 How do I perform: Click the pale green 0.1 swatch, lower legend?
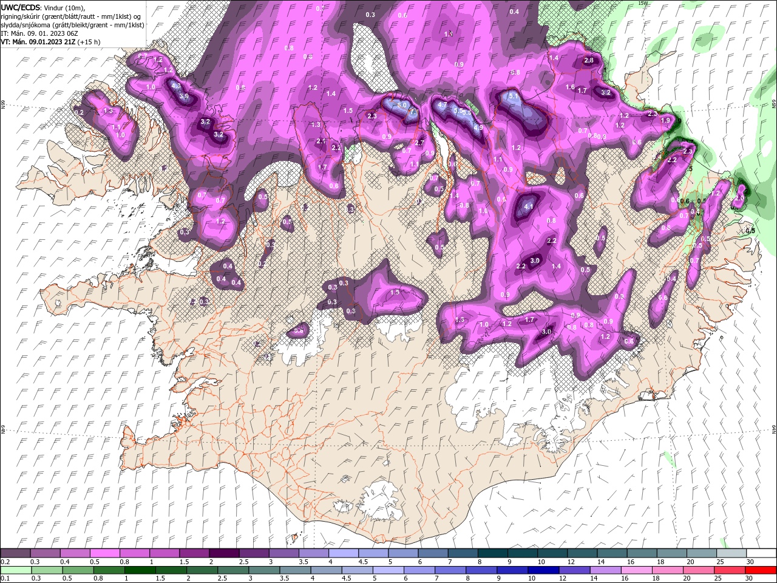16,570
